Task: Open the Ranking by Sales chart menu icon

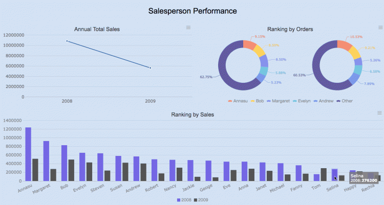Action: [379, 113]
